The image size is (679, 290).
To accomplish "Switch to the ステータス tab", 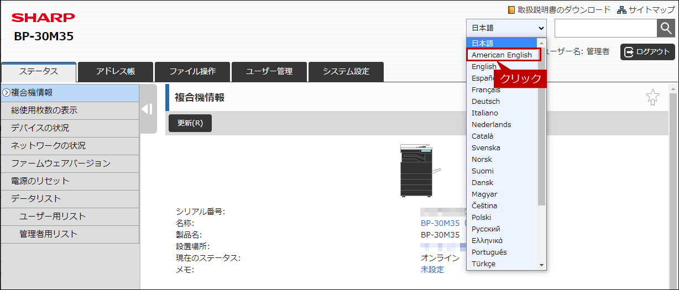I will 39,71.
